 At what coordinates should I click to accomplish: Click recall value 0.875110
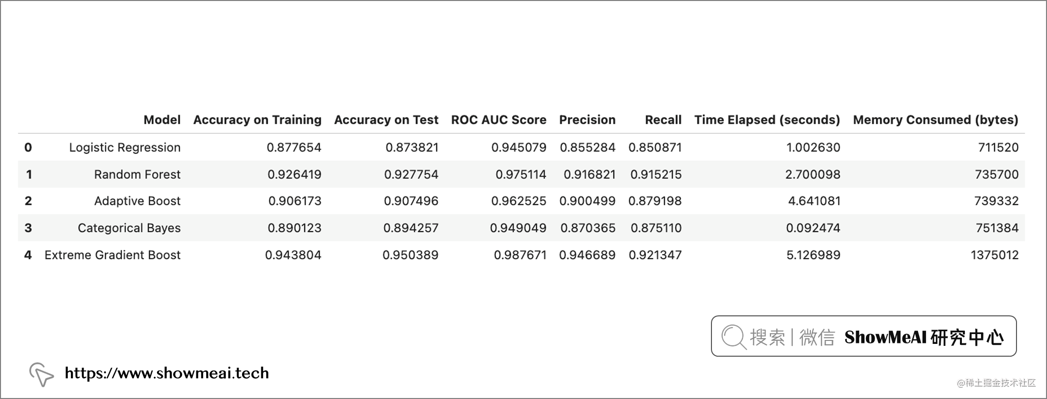656,228
